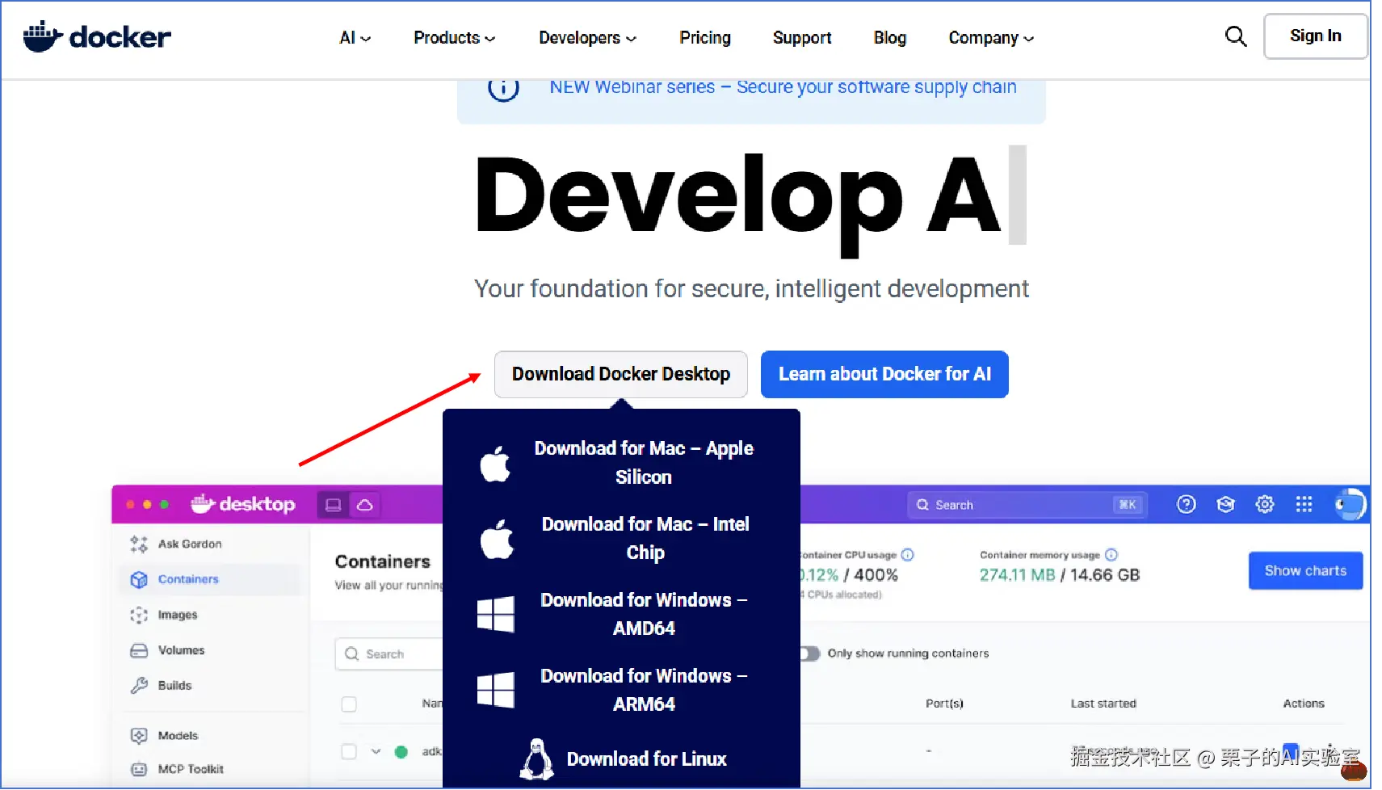Image resolution: width=1382 pixels, height=790 pixels.
Task: Click the user avatar in Docker Desktop
Action: tap(1350, 505)
